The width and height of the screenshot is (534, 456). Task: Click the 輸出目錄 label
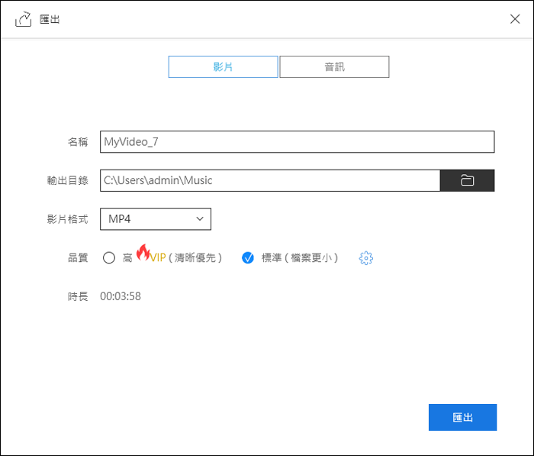pyautogui.click(x=67, y=181)
